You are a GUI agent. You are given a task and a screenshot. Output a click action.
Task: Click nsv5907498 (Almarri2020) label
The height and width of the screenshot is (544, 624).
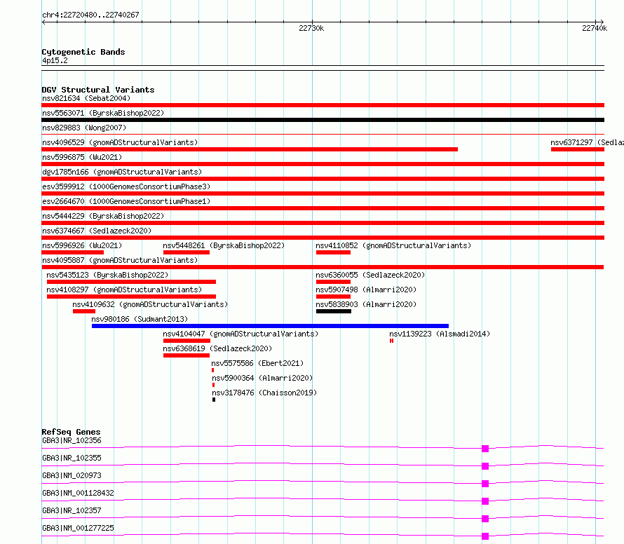[366, 290]
